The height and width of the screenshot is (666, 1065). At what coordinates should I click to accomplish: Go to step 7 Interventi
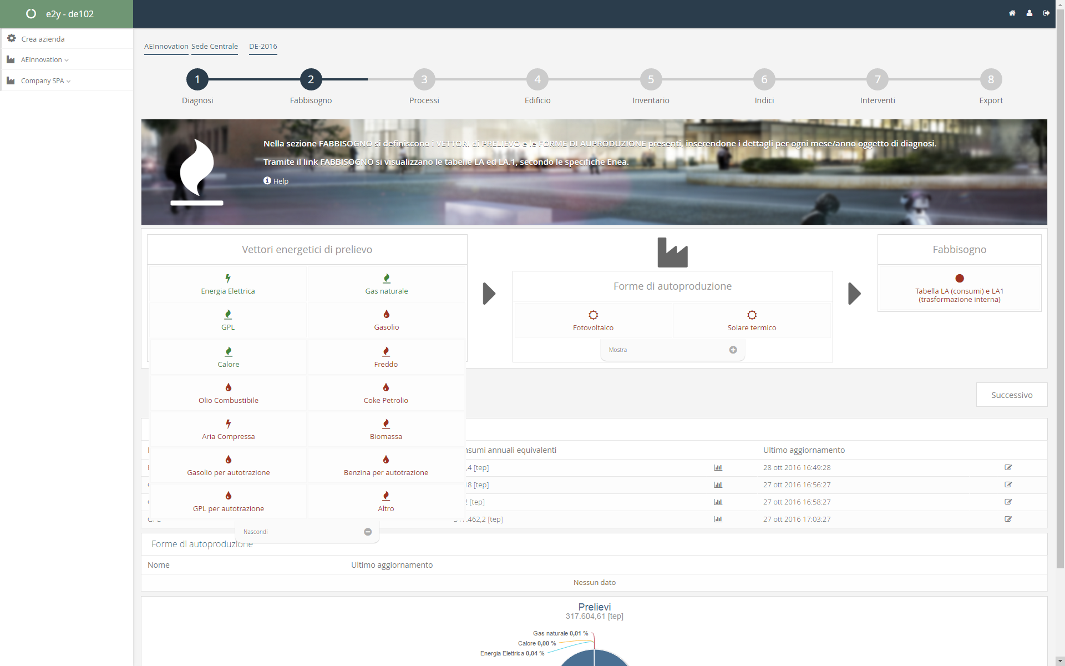pyautogui.click(x=878, y=79)
